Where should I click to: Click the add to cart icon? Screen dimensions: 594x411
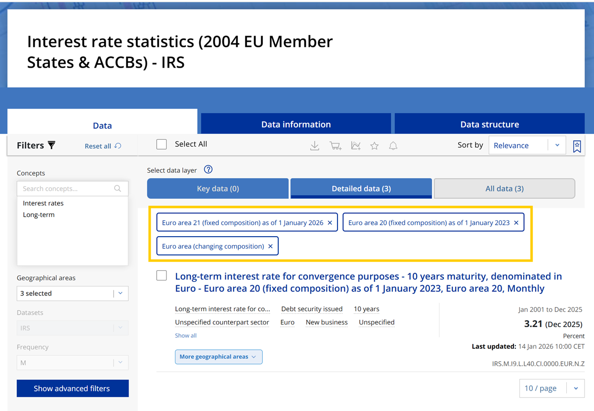point(336,146)
